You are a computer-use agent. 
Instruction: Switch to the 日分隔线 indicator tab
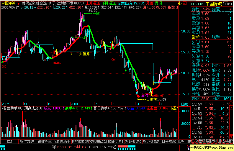(x=168, y=142)
